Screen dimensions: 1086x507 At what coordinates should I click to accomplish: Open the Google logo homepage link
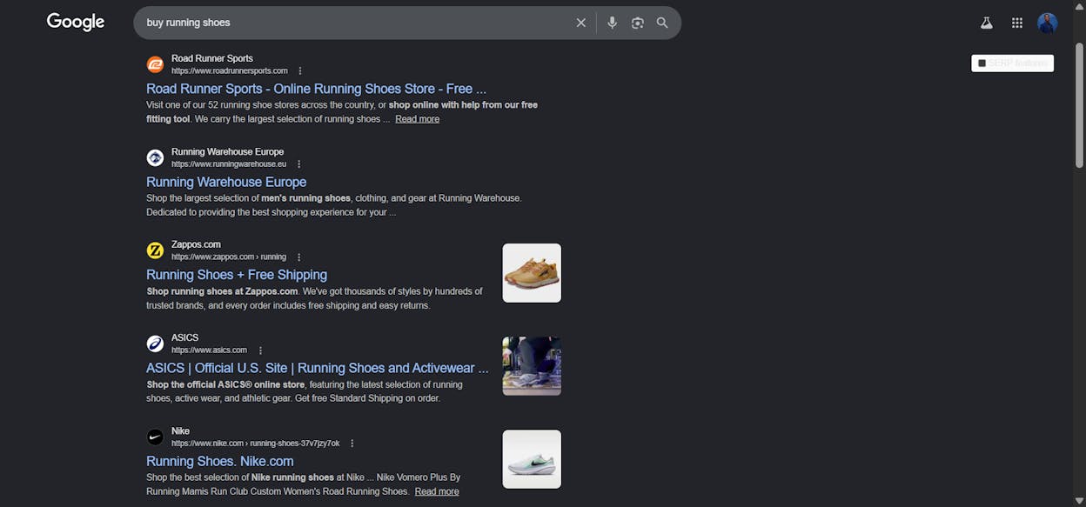[76, 23]
